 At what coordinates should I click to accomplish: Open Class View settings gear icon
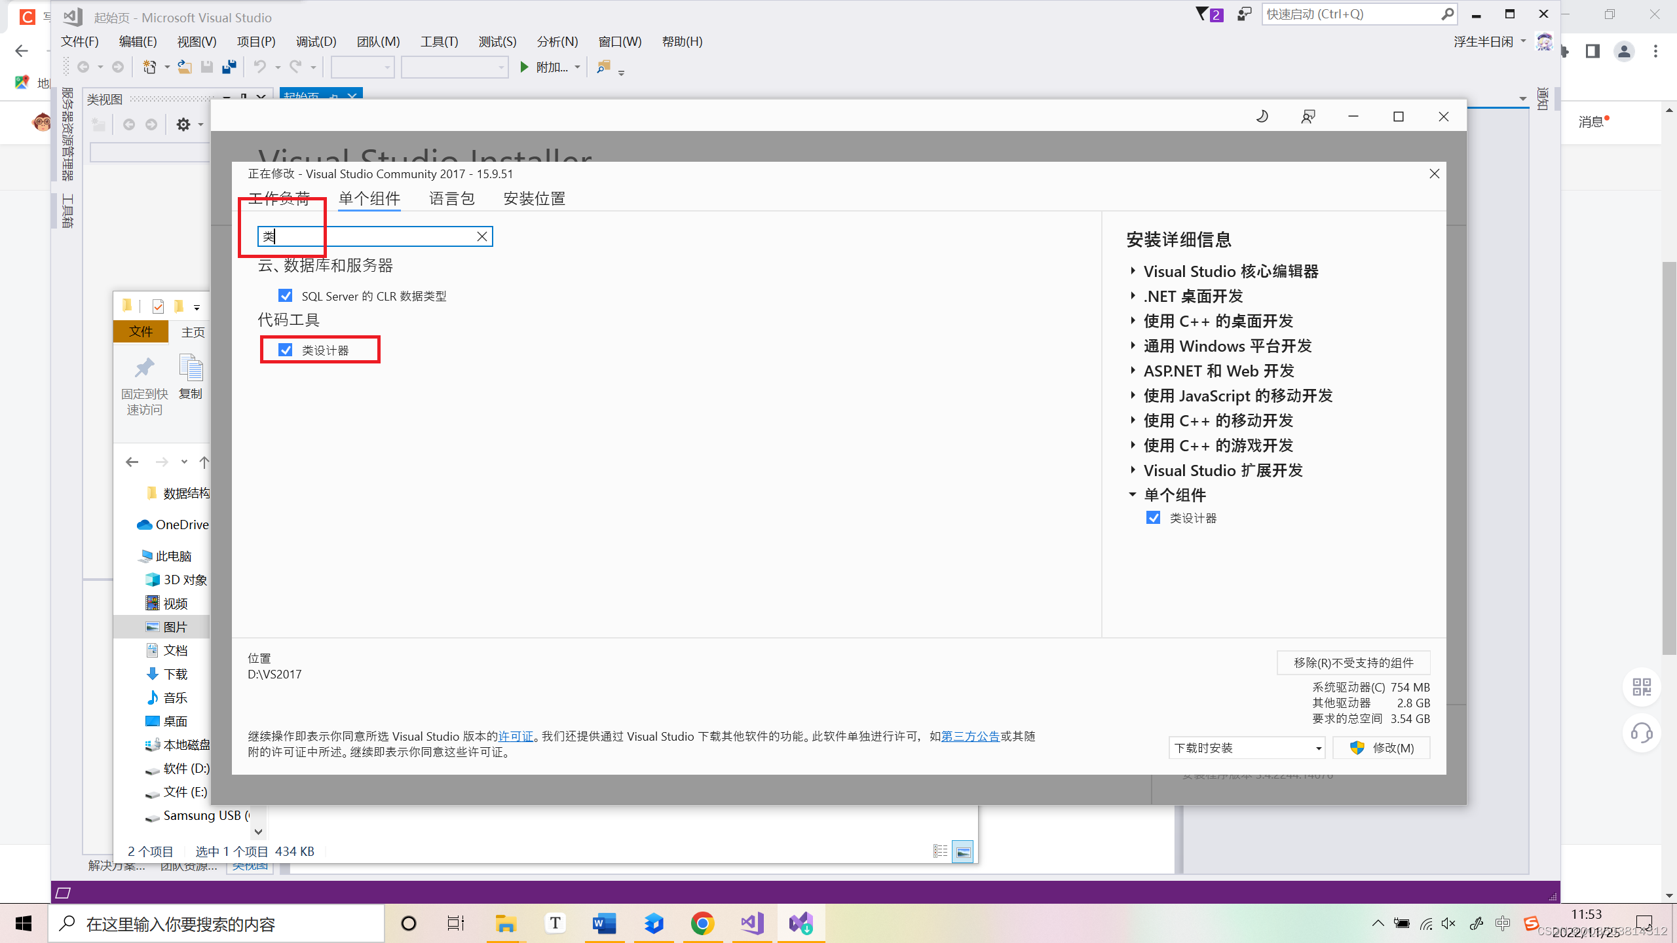point(183,124)
